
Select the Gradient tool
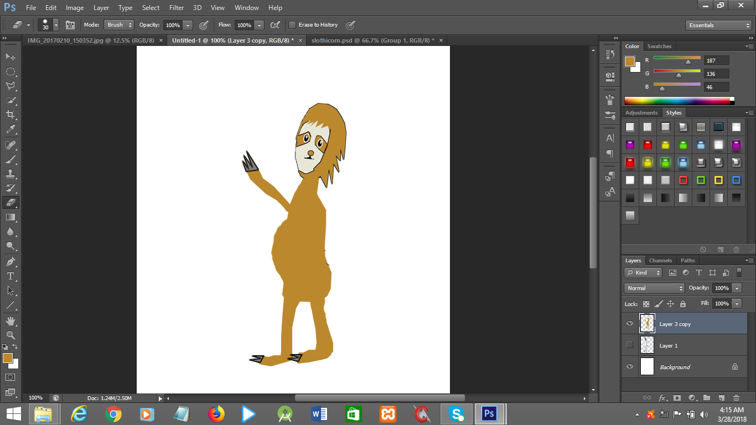tap(11, 217)
